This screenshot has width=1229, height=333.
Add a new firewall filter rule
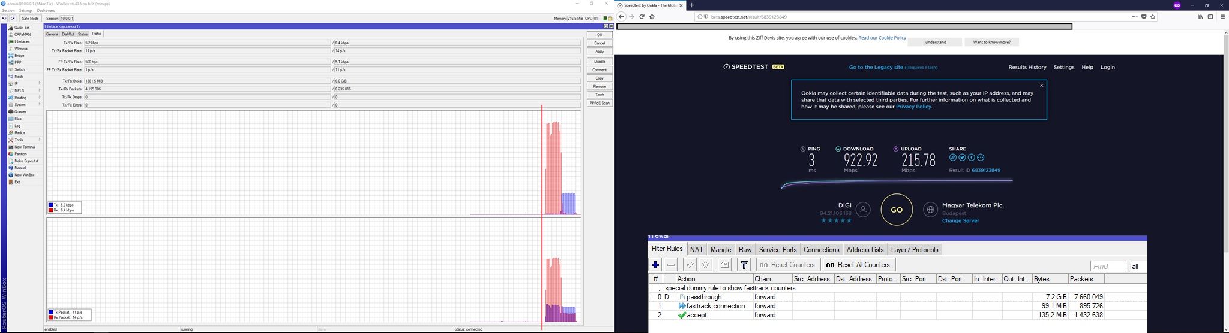(x=655, y=265)
